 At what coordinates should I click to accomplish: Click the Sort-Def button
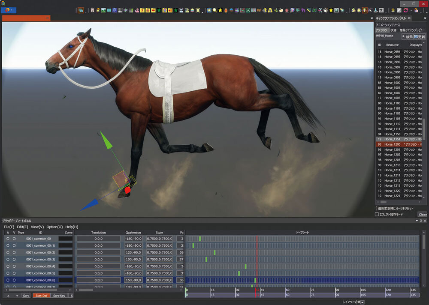41,296
